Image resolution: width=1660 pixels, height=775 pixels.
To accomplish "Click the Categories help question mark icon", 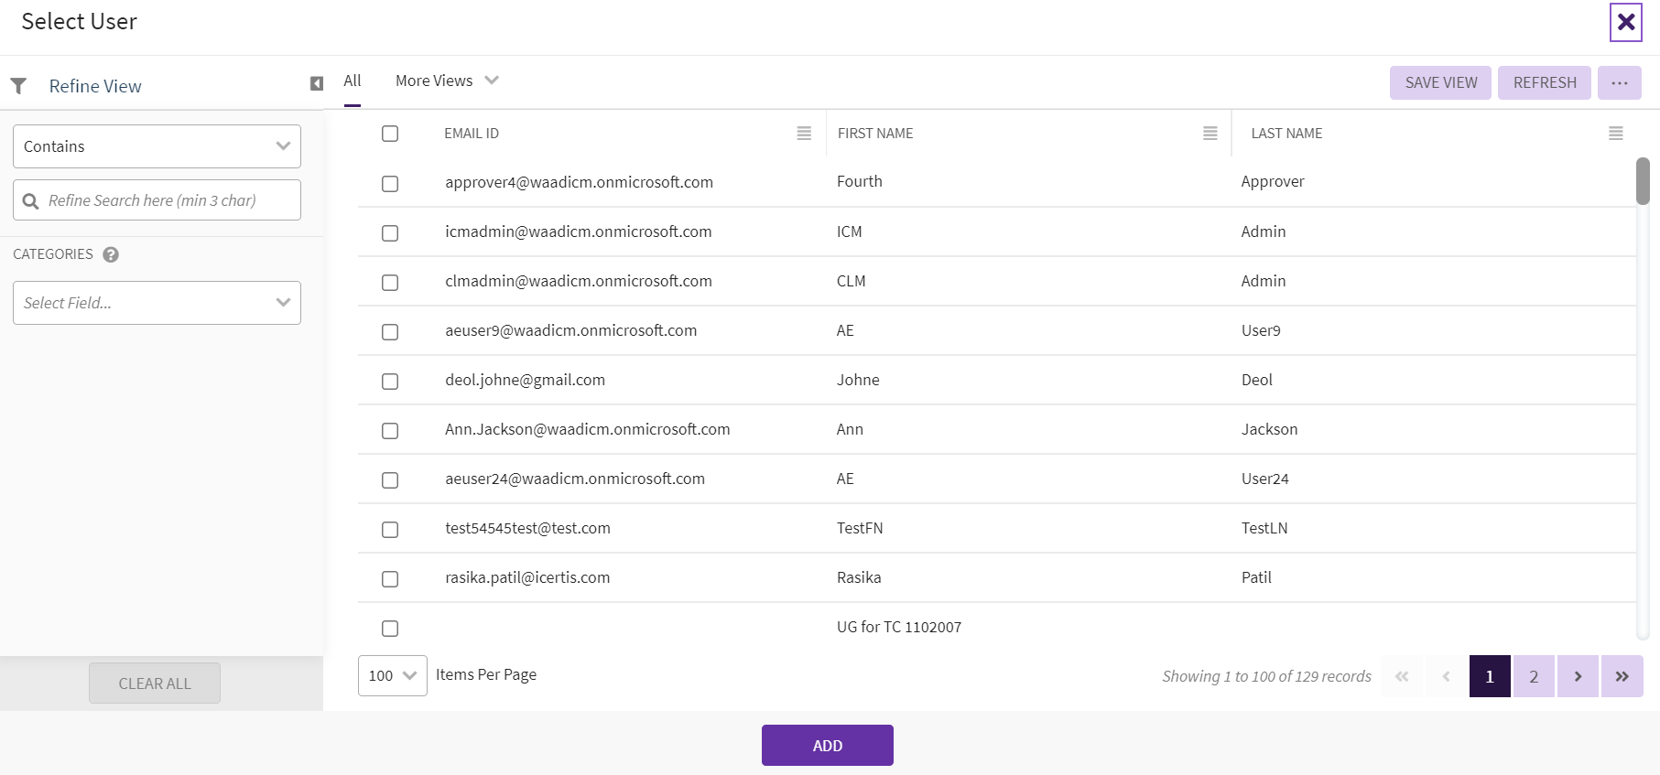I will pyautogui.click(x=111, y=254).
